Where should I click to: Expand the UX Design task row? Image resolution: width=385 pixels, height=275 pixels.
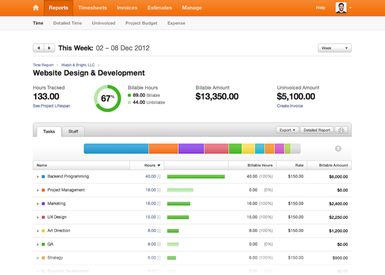[38, 217]
